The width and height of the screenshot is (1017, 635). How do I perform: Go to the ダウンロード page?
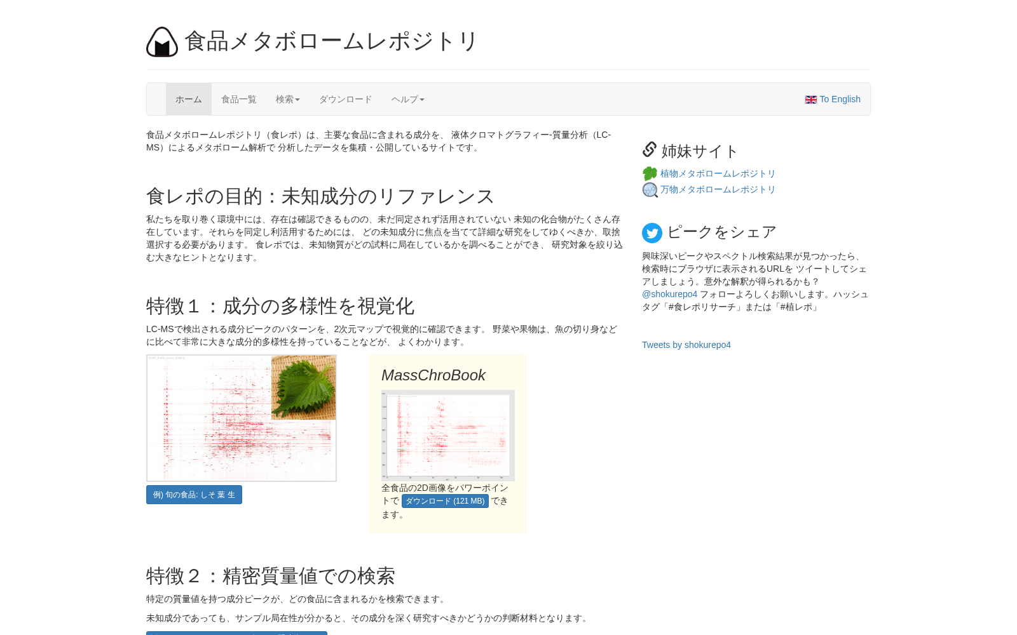[x=346, y=99]
